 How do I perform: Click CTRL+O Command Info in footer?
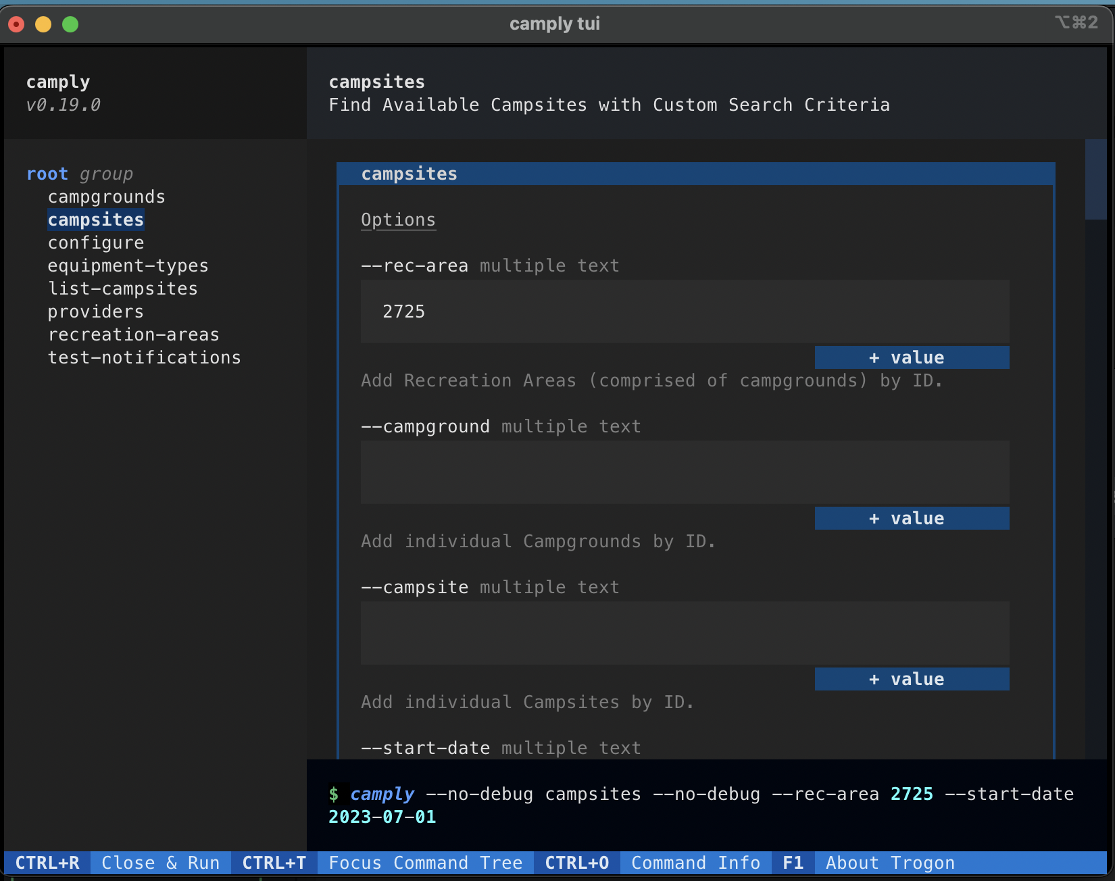[x=653, y=863]
